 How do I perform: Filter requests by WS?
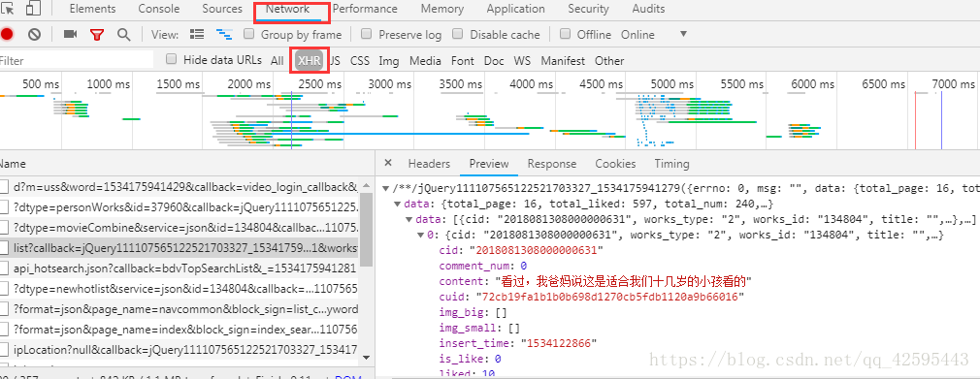coord(522,60)
